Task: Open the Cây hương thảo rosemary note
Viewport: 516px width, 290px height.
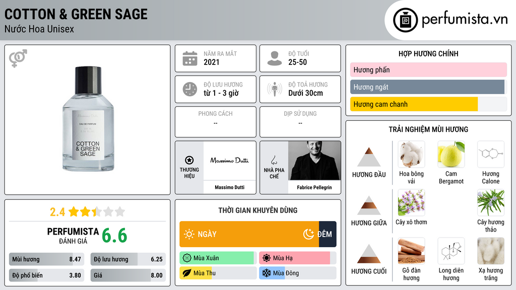Action: [x=491, y=202]
